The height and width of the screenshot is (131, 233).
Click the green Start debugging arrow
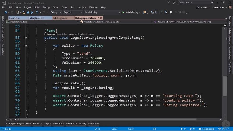coord(123,13)
